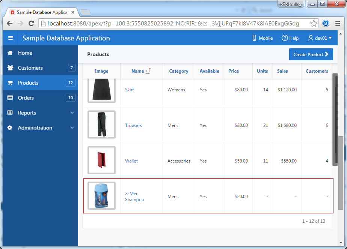Click the page scrollbar down arrow
The image size is (347, 249).
tap(341, 243)
